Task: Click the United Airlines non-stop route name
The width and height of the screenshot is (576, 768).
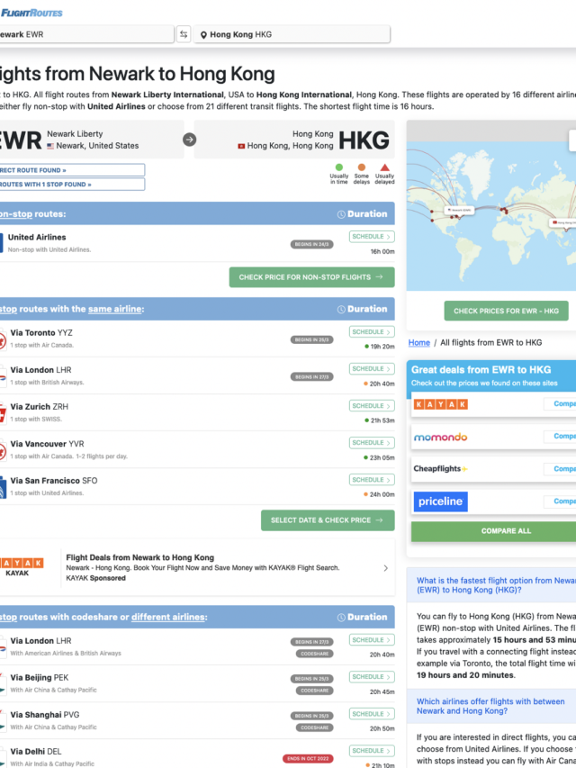Action: [x=37, y=238]
